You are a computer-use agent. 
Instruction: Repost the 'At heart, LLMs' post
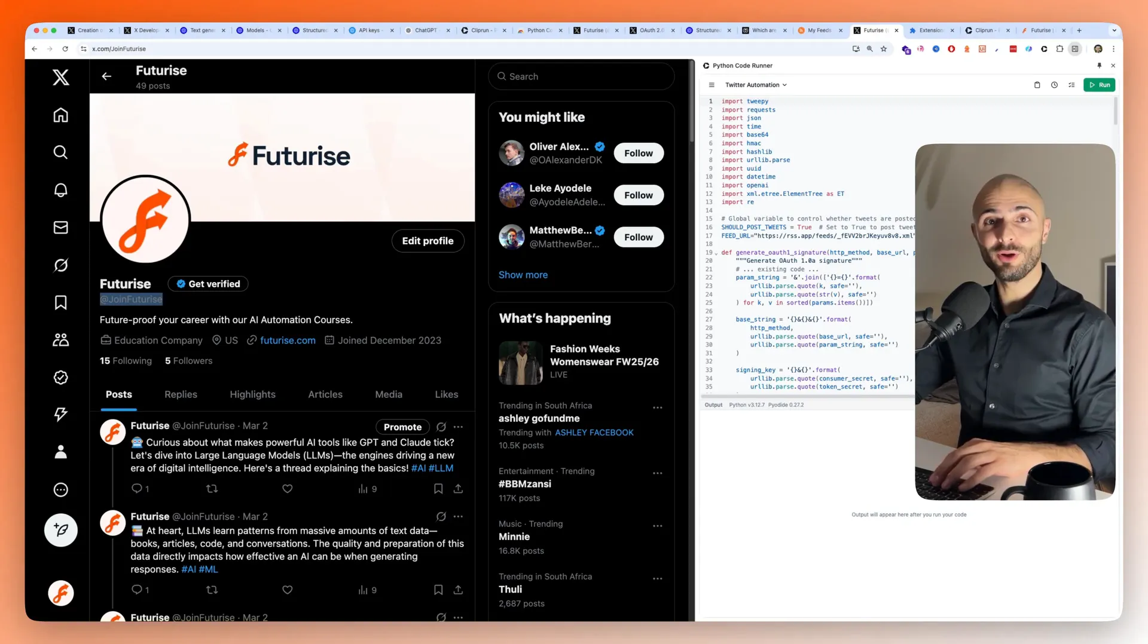pyautogui.click(x=212, y=590)
